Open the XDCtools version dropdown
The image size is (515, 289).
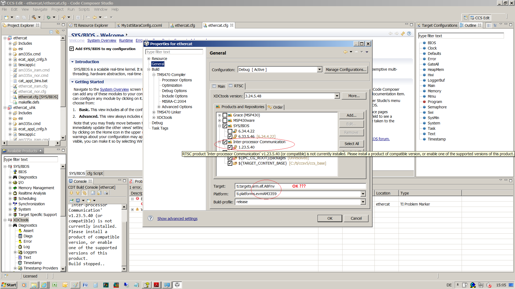click(337, 96)
